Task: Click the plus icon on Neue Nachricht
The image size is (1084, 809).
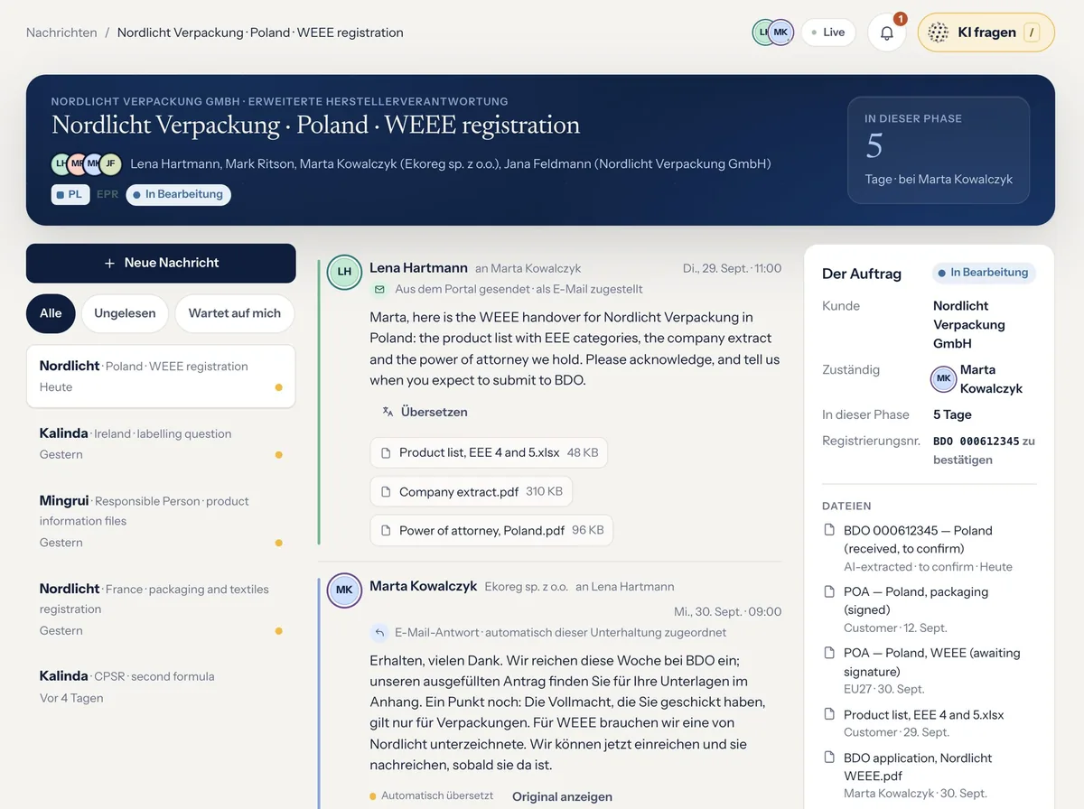Action: (109, 263)
